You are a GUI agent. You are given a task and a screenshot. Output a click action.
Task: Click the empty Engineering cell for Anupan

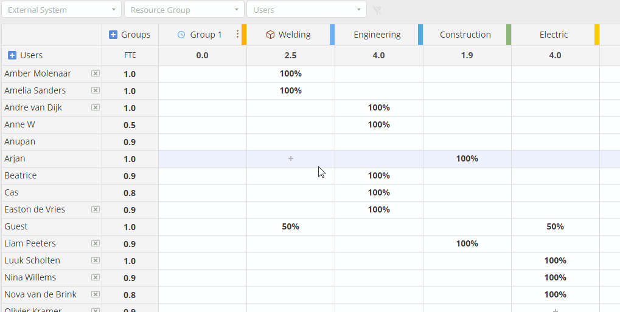pyautogui.click(x=379, y=141)
